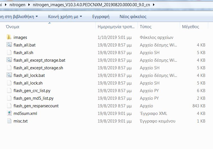The width and height of the screenshot is (213, 149).
Task: Select the flash_gen_resparsecount file name
Action: pyautogui.click(x=36, y=106)
